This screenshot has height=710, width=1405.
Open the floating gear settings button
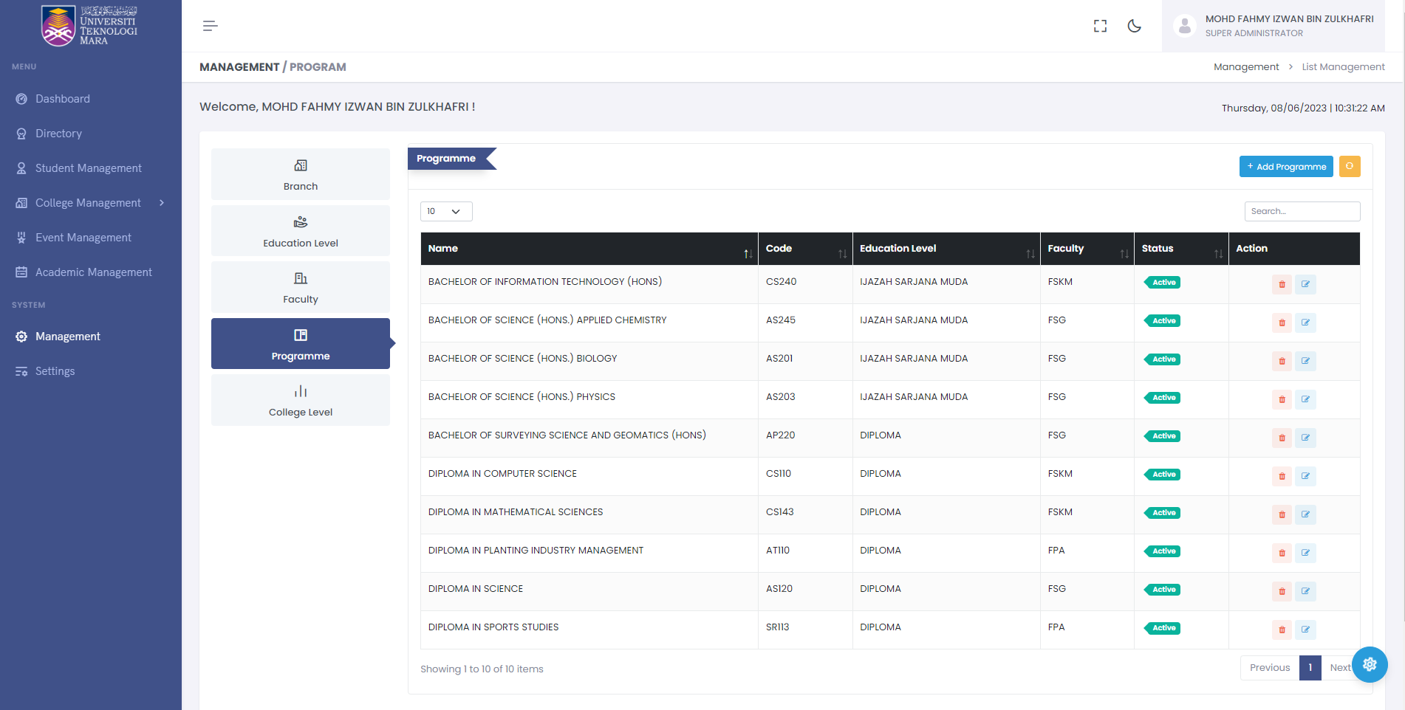pyautogui.click(x=1369, y=664)
